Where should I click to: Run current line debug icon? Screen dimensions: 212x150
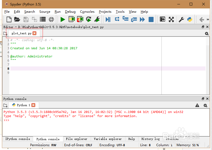117,19
